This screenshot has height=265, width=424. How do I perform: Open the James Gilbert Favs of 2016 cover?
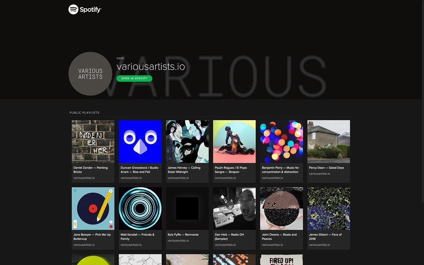329,208
